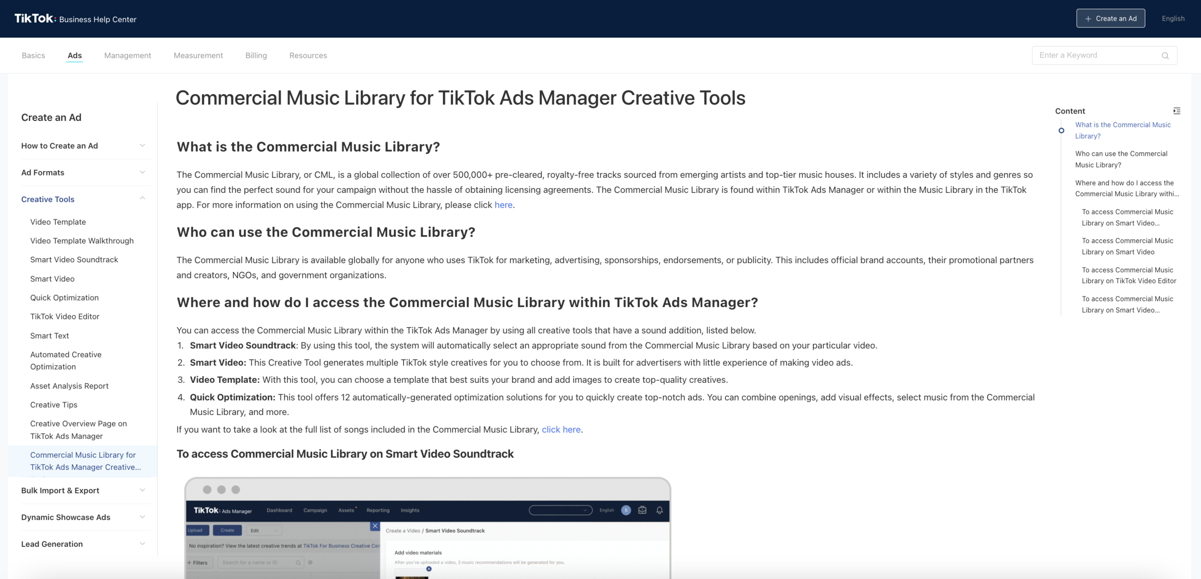The width and height of the screenshot is (1201, 579).
Task: Jump to 'What is the Commercial Music Library?' in Content
Action: coord(1123,130)
